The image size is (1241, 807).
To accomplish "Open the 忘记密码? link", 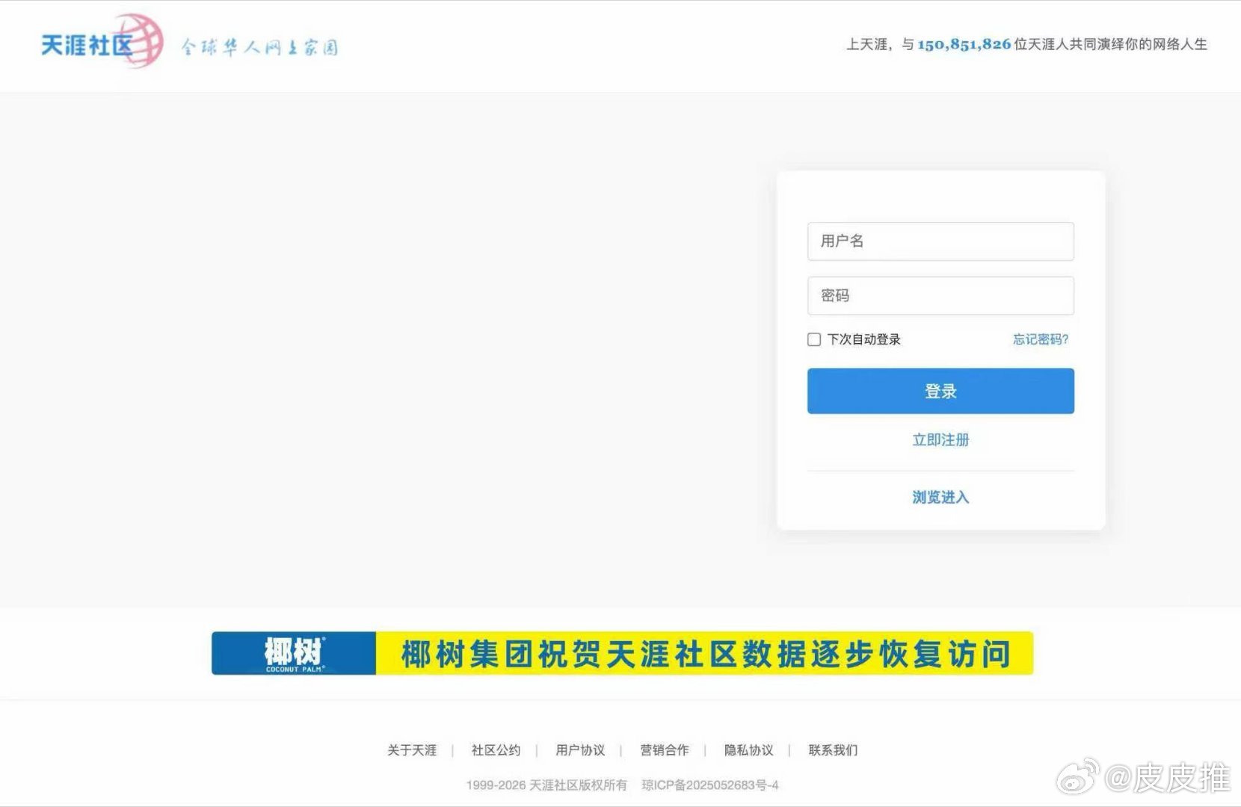I will point(1041,339).
